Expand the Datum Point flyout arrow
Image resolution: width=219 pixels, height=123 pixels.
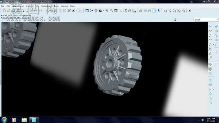pyautogui.click(x=213, y=45)
